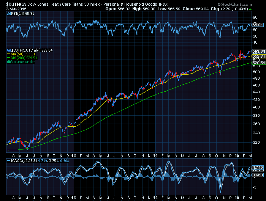Click the green 529.51 tag on right axis
Viewport: 266px width, 201px height.
pos(259,63)
